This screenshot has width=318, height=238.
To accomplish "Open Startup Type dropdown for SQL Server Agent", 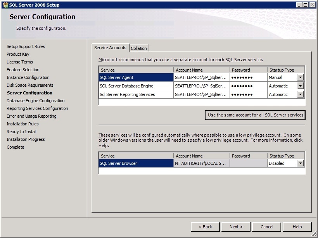I will tap(301, 77).
